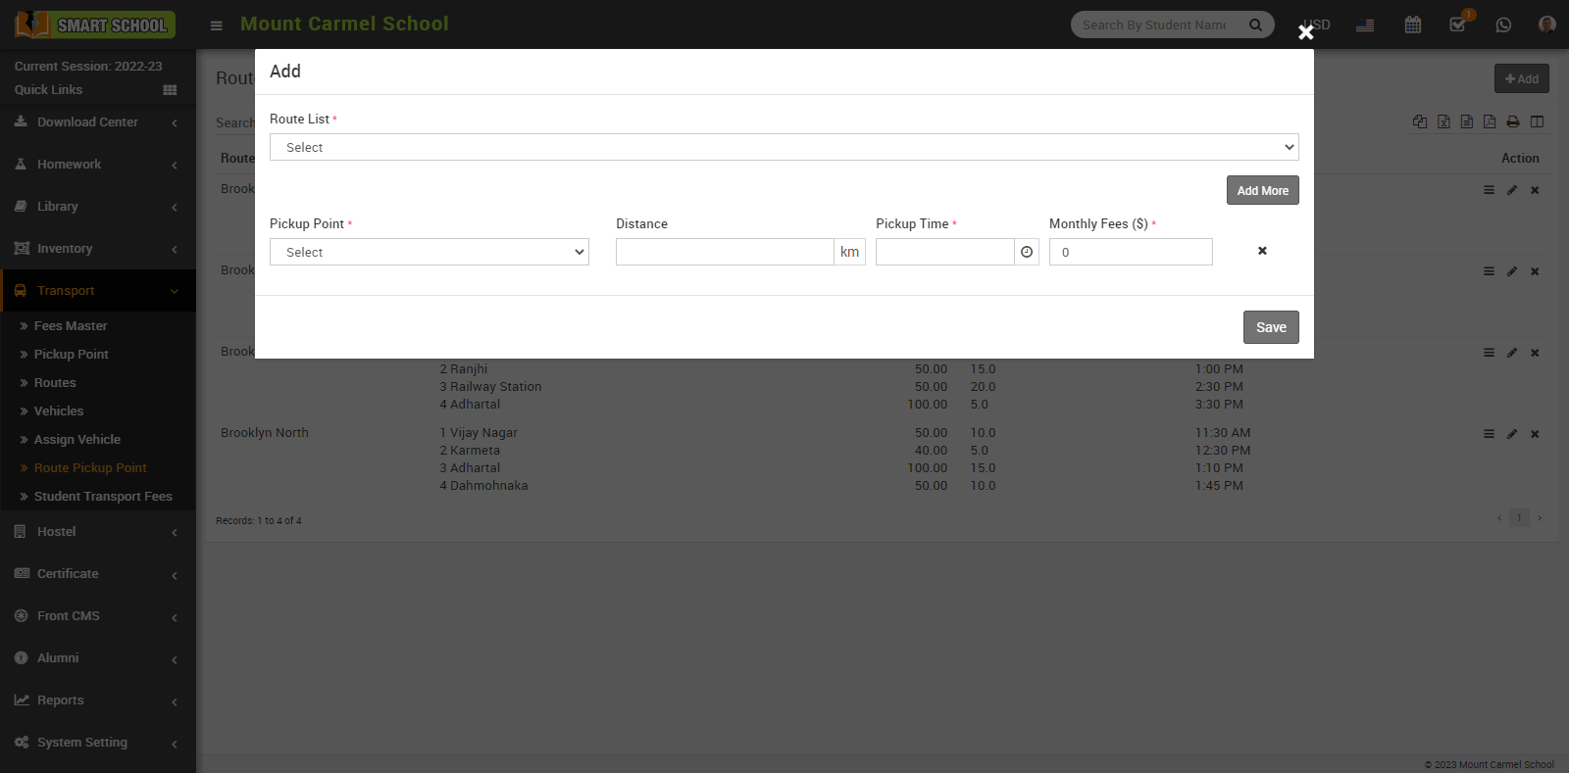Click the Monthly Fees input field
This screenshot has height=773, width=1569.
pos(1130,252)
